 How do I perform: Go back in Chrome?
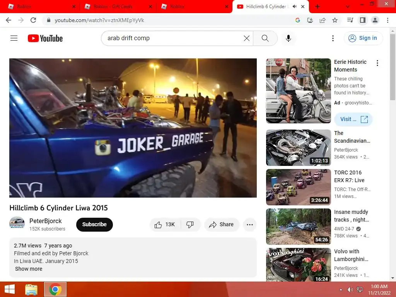9,20
